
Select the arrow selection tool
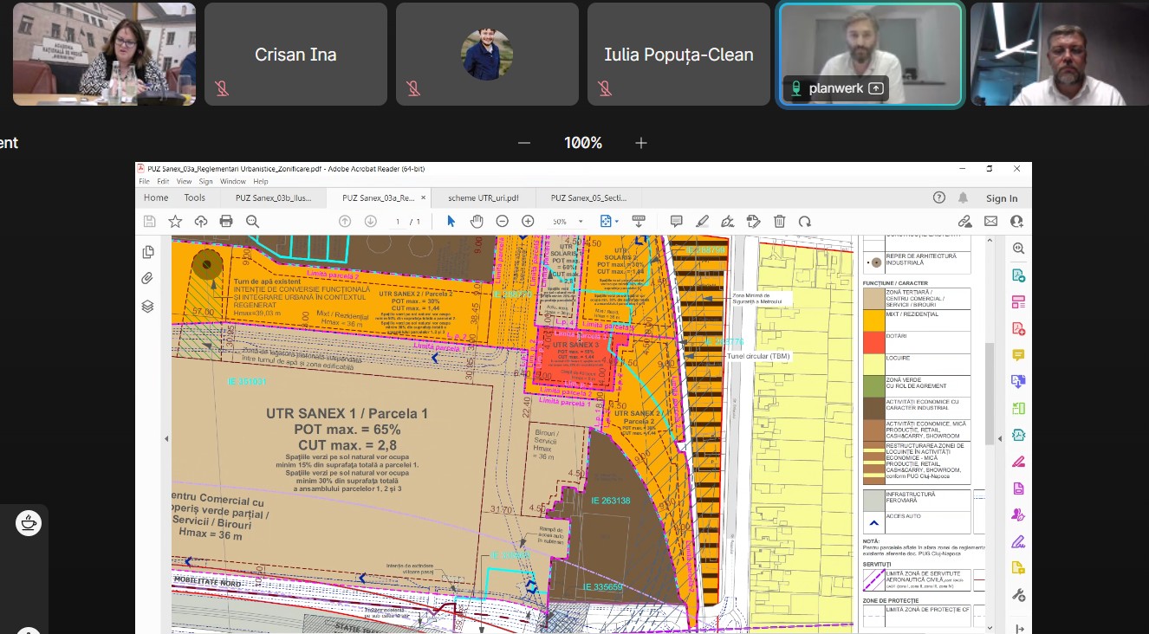(451, 221)
